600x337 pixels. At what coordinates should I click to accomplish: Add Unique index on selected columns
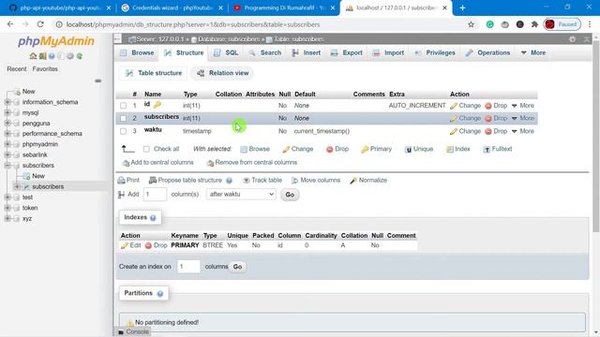419,149
